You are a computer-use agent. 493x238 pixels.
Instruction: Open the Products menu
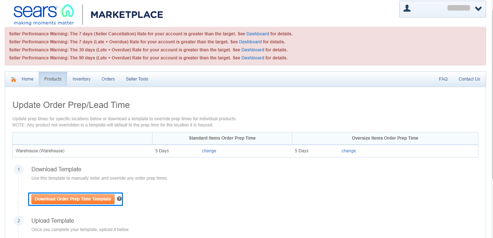click(53, 79)
